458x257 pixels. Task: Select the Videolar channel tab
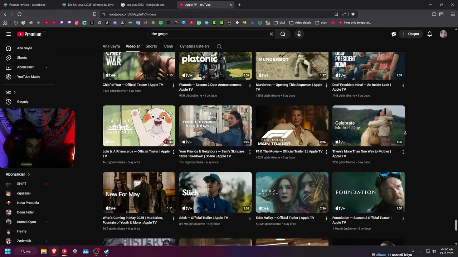click(133, 46)
